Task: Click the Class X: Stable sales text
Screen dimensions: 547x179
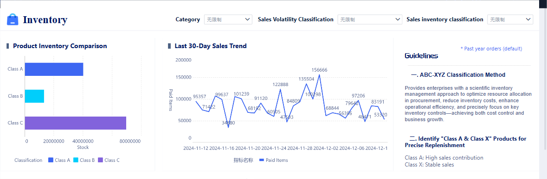Action: pyautogui.click(x=430, y=165)
